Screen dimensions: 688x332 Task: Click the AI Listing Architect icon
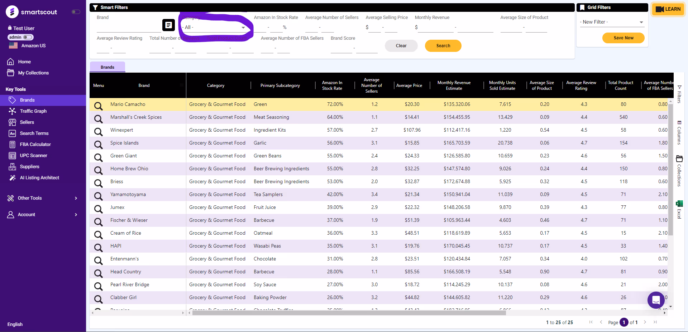tap(13, 178)
